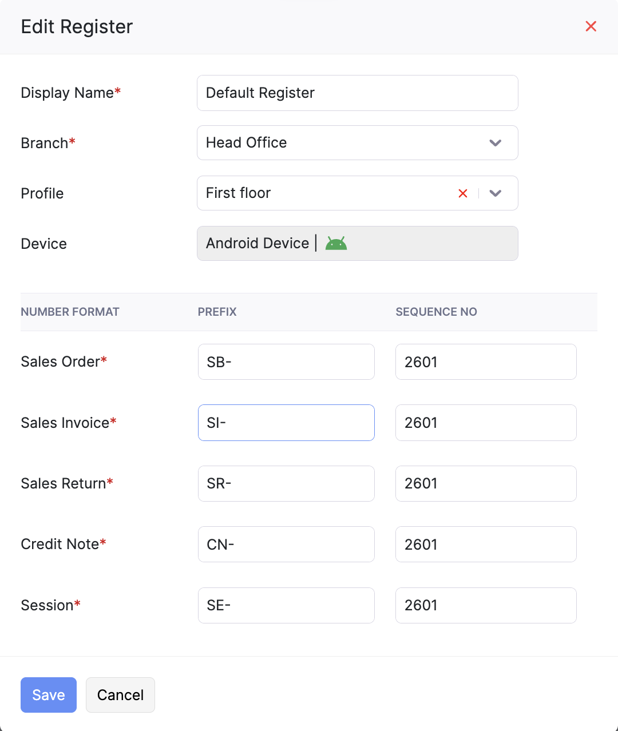This screenshot has height=731, width=618.
Task: Close the Edit Register dialog
Action: (x=591, y=26)
